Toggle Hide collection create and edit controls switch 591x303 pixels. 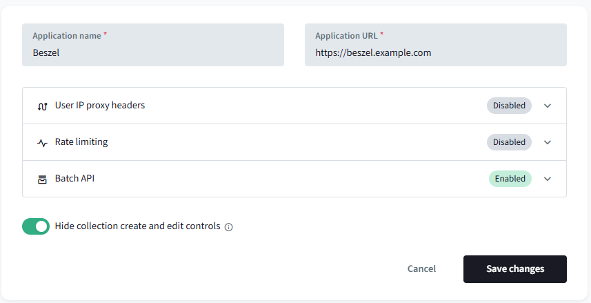coord(36,226)
